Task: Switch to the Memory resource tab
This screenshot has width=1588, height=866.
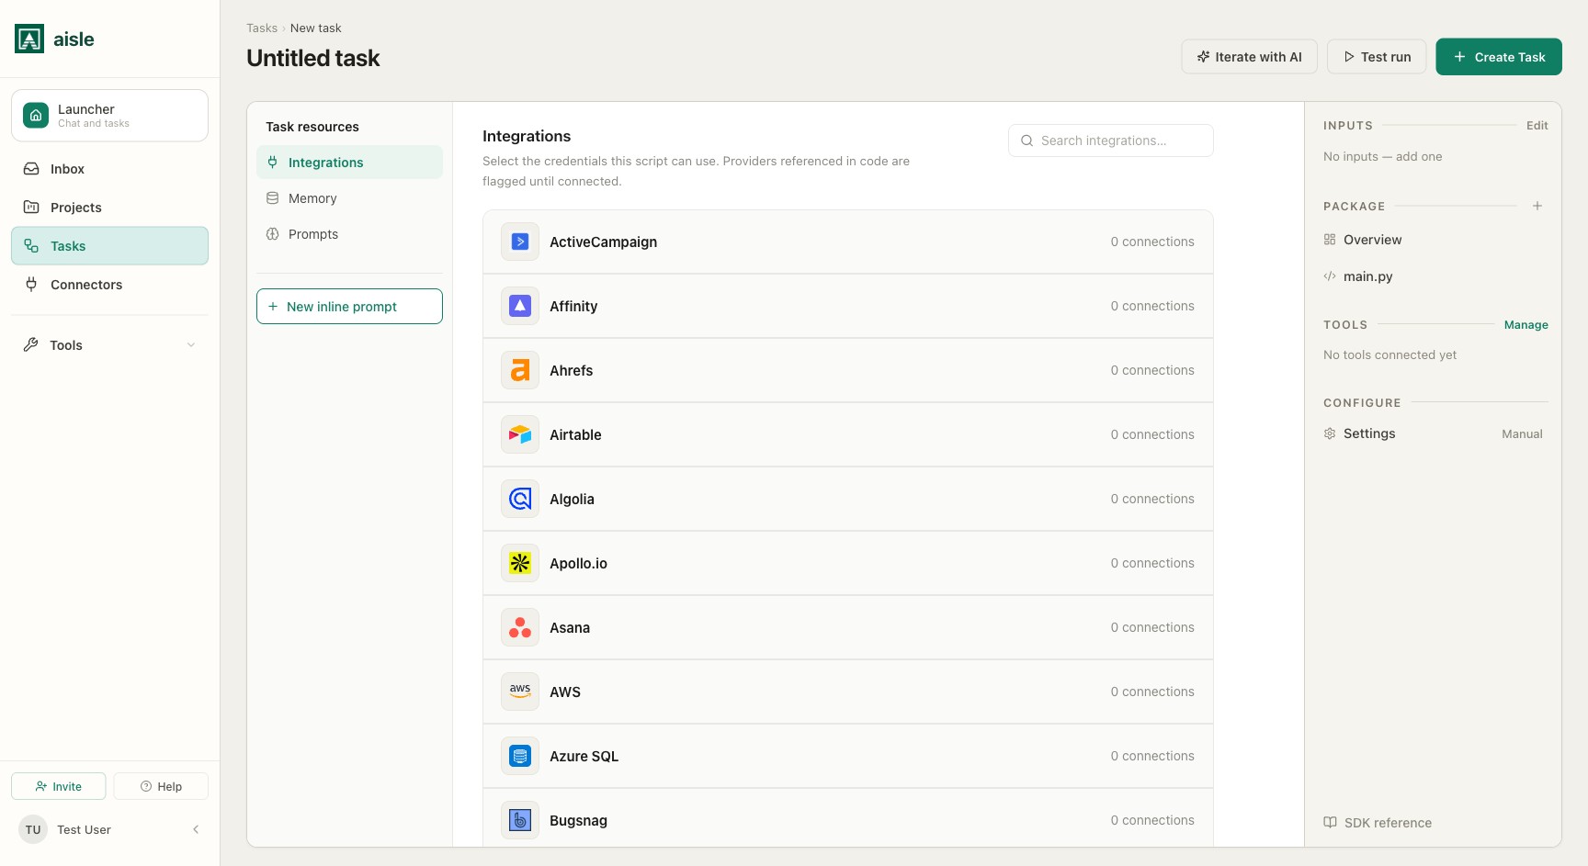Action: tap(349, 198)
